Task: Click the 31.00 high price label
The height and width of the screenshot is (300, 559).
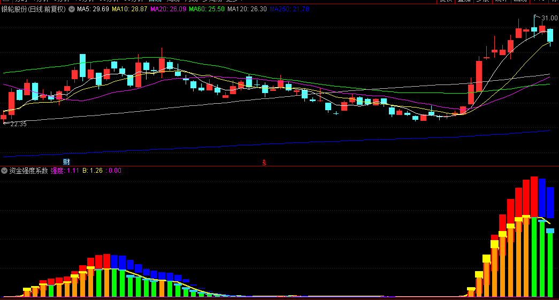Action: coord(549,18)
